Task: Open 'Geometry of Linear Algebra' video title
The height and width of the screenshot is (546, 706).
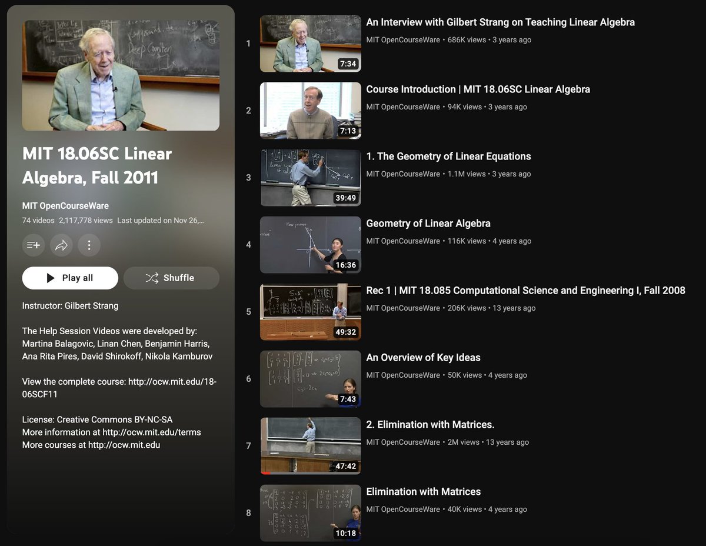Action: [x=428, y=224]
